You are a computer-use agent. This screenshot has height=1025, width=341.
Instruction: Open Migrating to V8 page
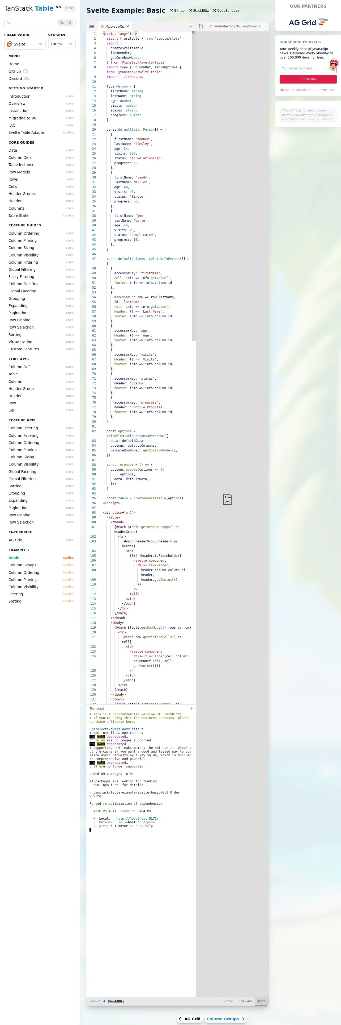click(41, 118)
